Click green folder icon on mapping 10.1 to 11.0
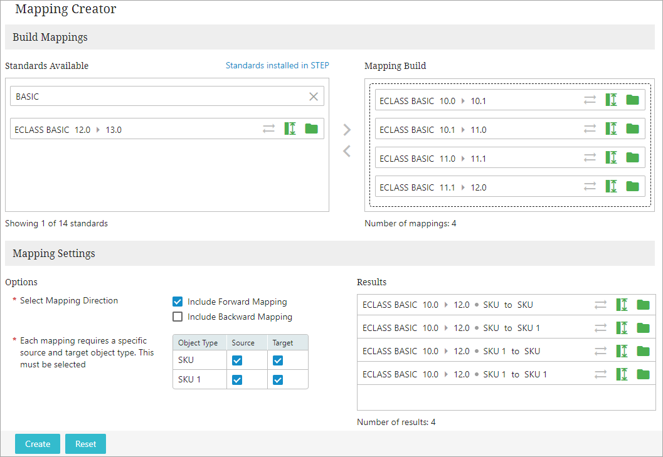This screenshot has height=457, width=663. click(x=632, y=129)
